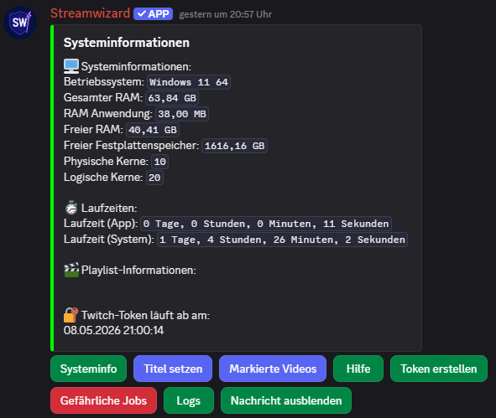This screenshot has height=418, width=496.
Task: Click the Playlist-Informationen heading text
Action: point(138,271)
